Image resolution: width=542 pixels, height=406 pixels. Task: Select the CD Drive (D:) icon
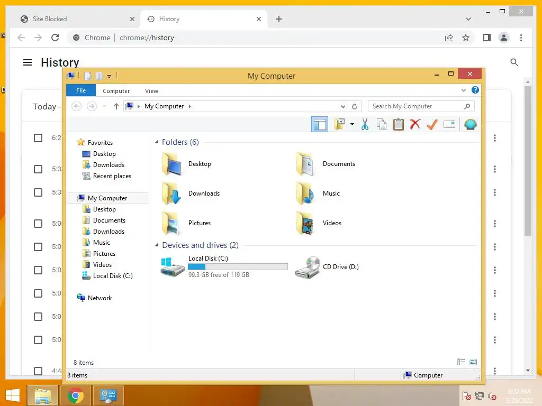click(x=308, y=267)
